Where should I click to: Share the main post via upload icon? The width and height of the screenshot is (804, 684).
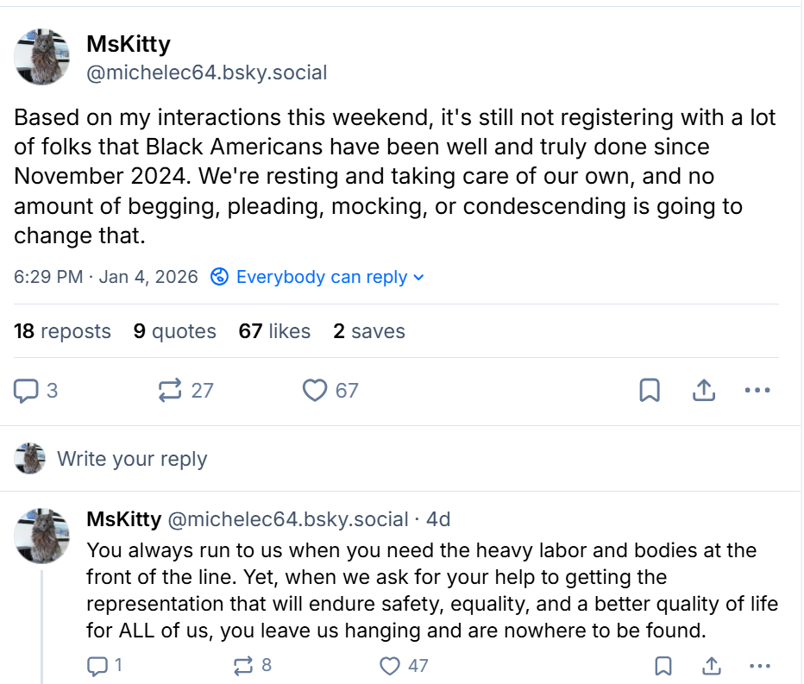(704, 391)
